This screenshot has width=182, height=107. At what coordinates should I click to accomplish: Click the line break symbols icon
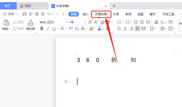pos(162,22)
